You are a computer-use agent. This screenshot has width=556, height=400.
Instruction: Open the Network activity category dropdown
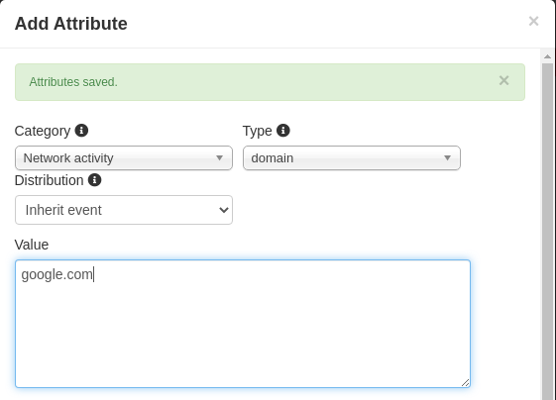tap(124, 158)
